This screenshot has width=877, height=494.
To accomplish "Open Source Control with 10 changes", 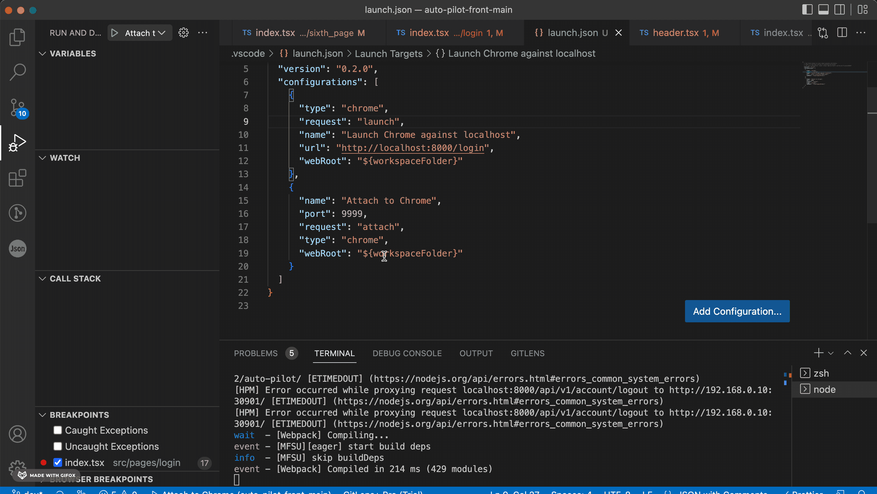I will point(17,108).
